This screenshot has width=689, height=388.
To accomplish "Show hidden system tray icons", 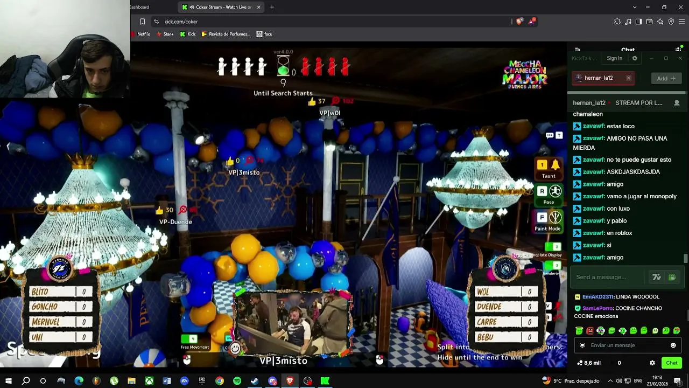I will click(x=610, y=381).
